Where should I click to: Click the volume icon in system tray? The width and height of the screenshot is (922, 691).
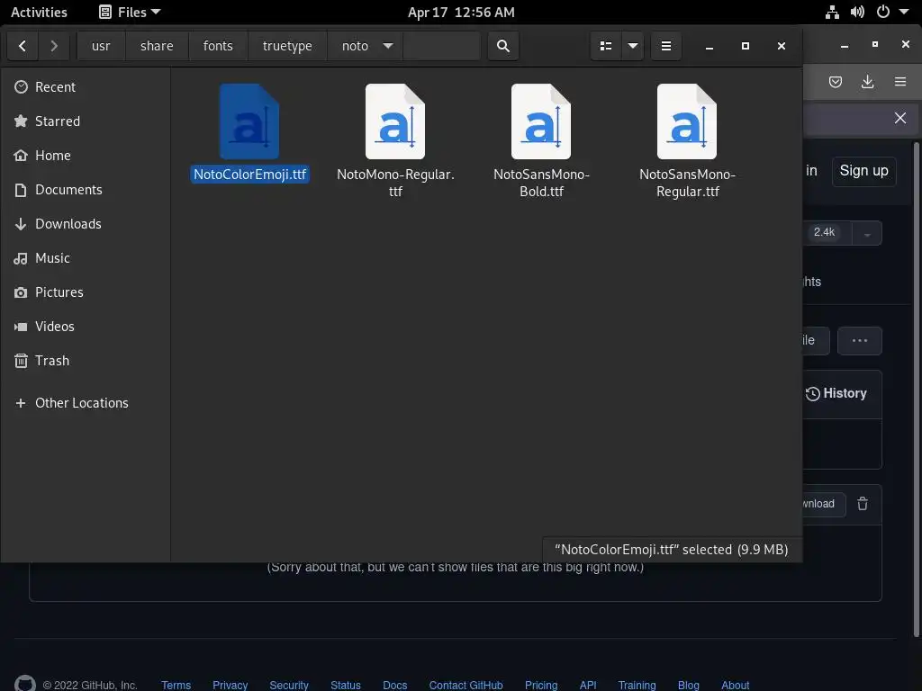[x=857, y=13]
